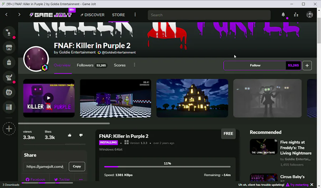Viewport: 321px width, 188px height.
Task: Switch to the Overview tab
Action: point(62,65)
